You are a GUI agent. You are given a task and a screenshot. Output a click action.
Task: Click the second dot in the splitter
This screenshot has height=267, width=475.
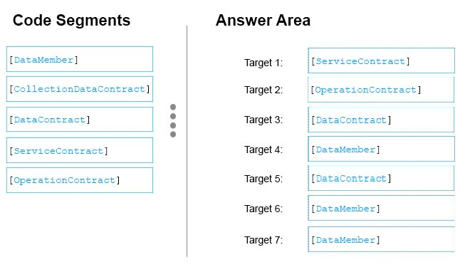pyautogui.click(x=173, y=116)
